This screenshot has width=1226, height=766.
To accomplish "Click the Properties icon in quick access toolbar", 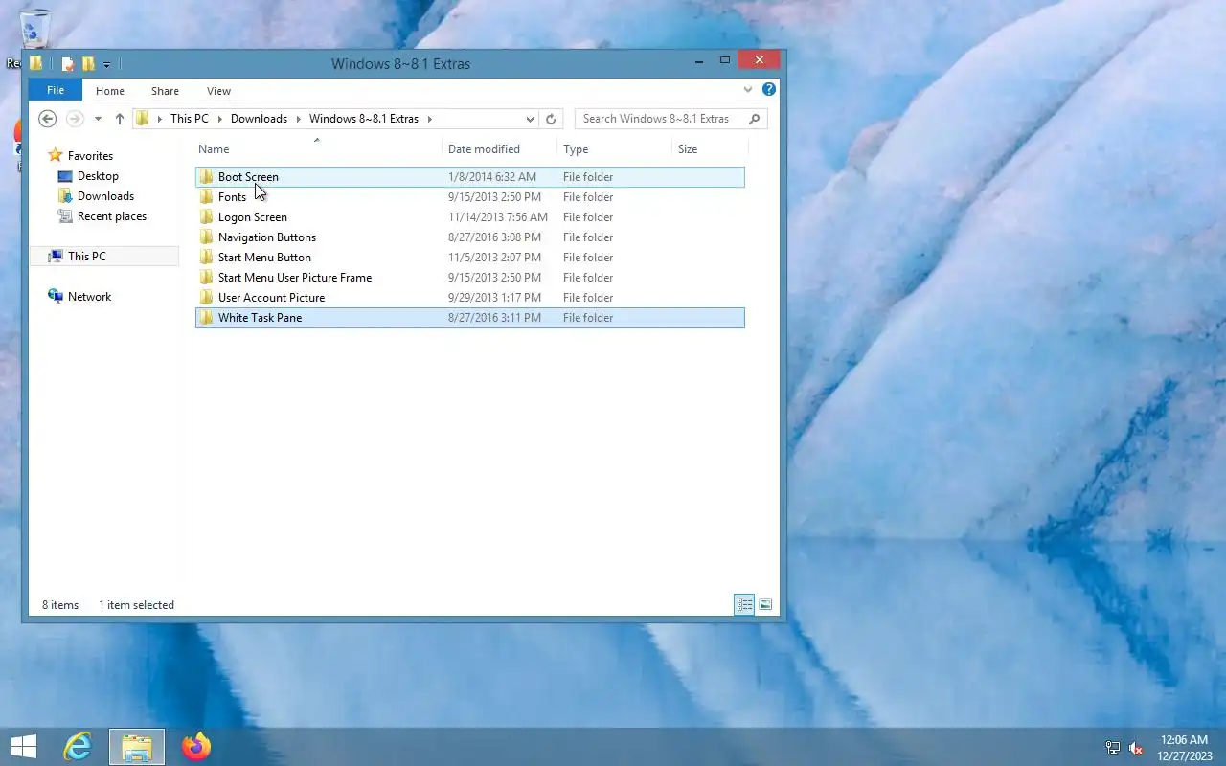I will click(68, 64).
